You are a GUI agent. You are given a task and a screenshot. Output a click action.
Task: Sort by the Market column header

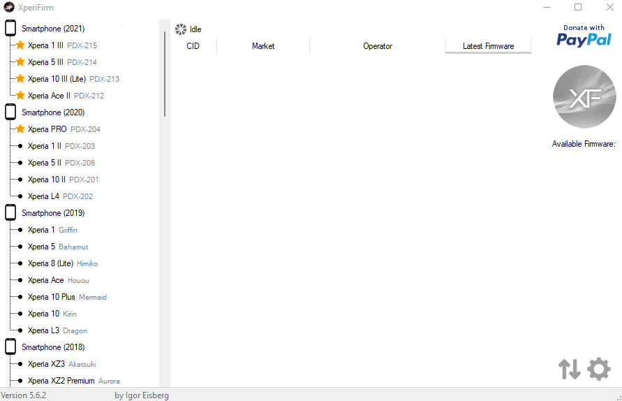click(x=263, y=46)
